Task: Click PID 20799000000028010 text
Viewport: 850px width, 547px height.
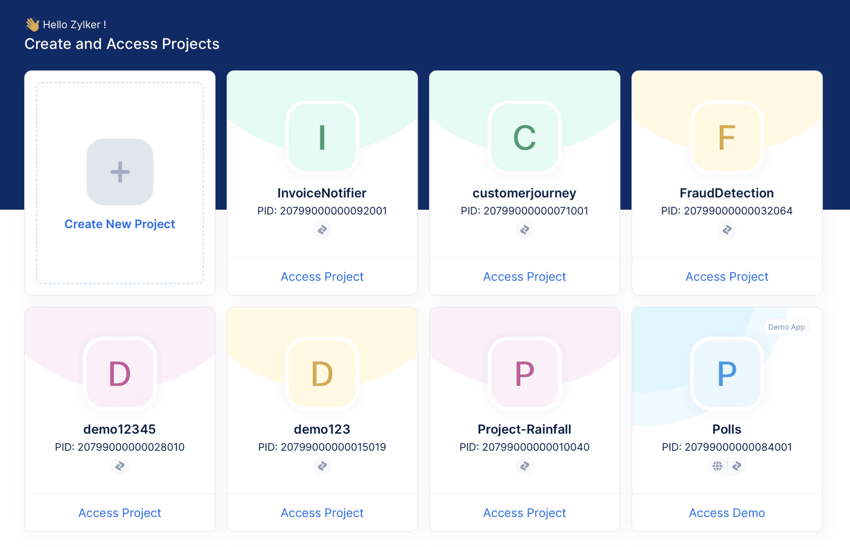Action: [x=120, y=447]
